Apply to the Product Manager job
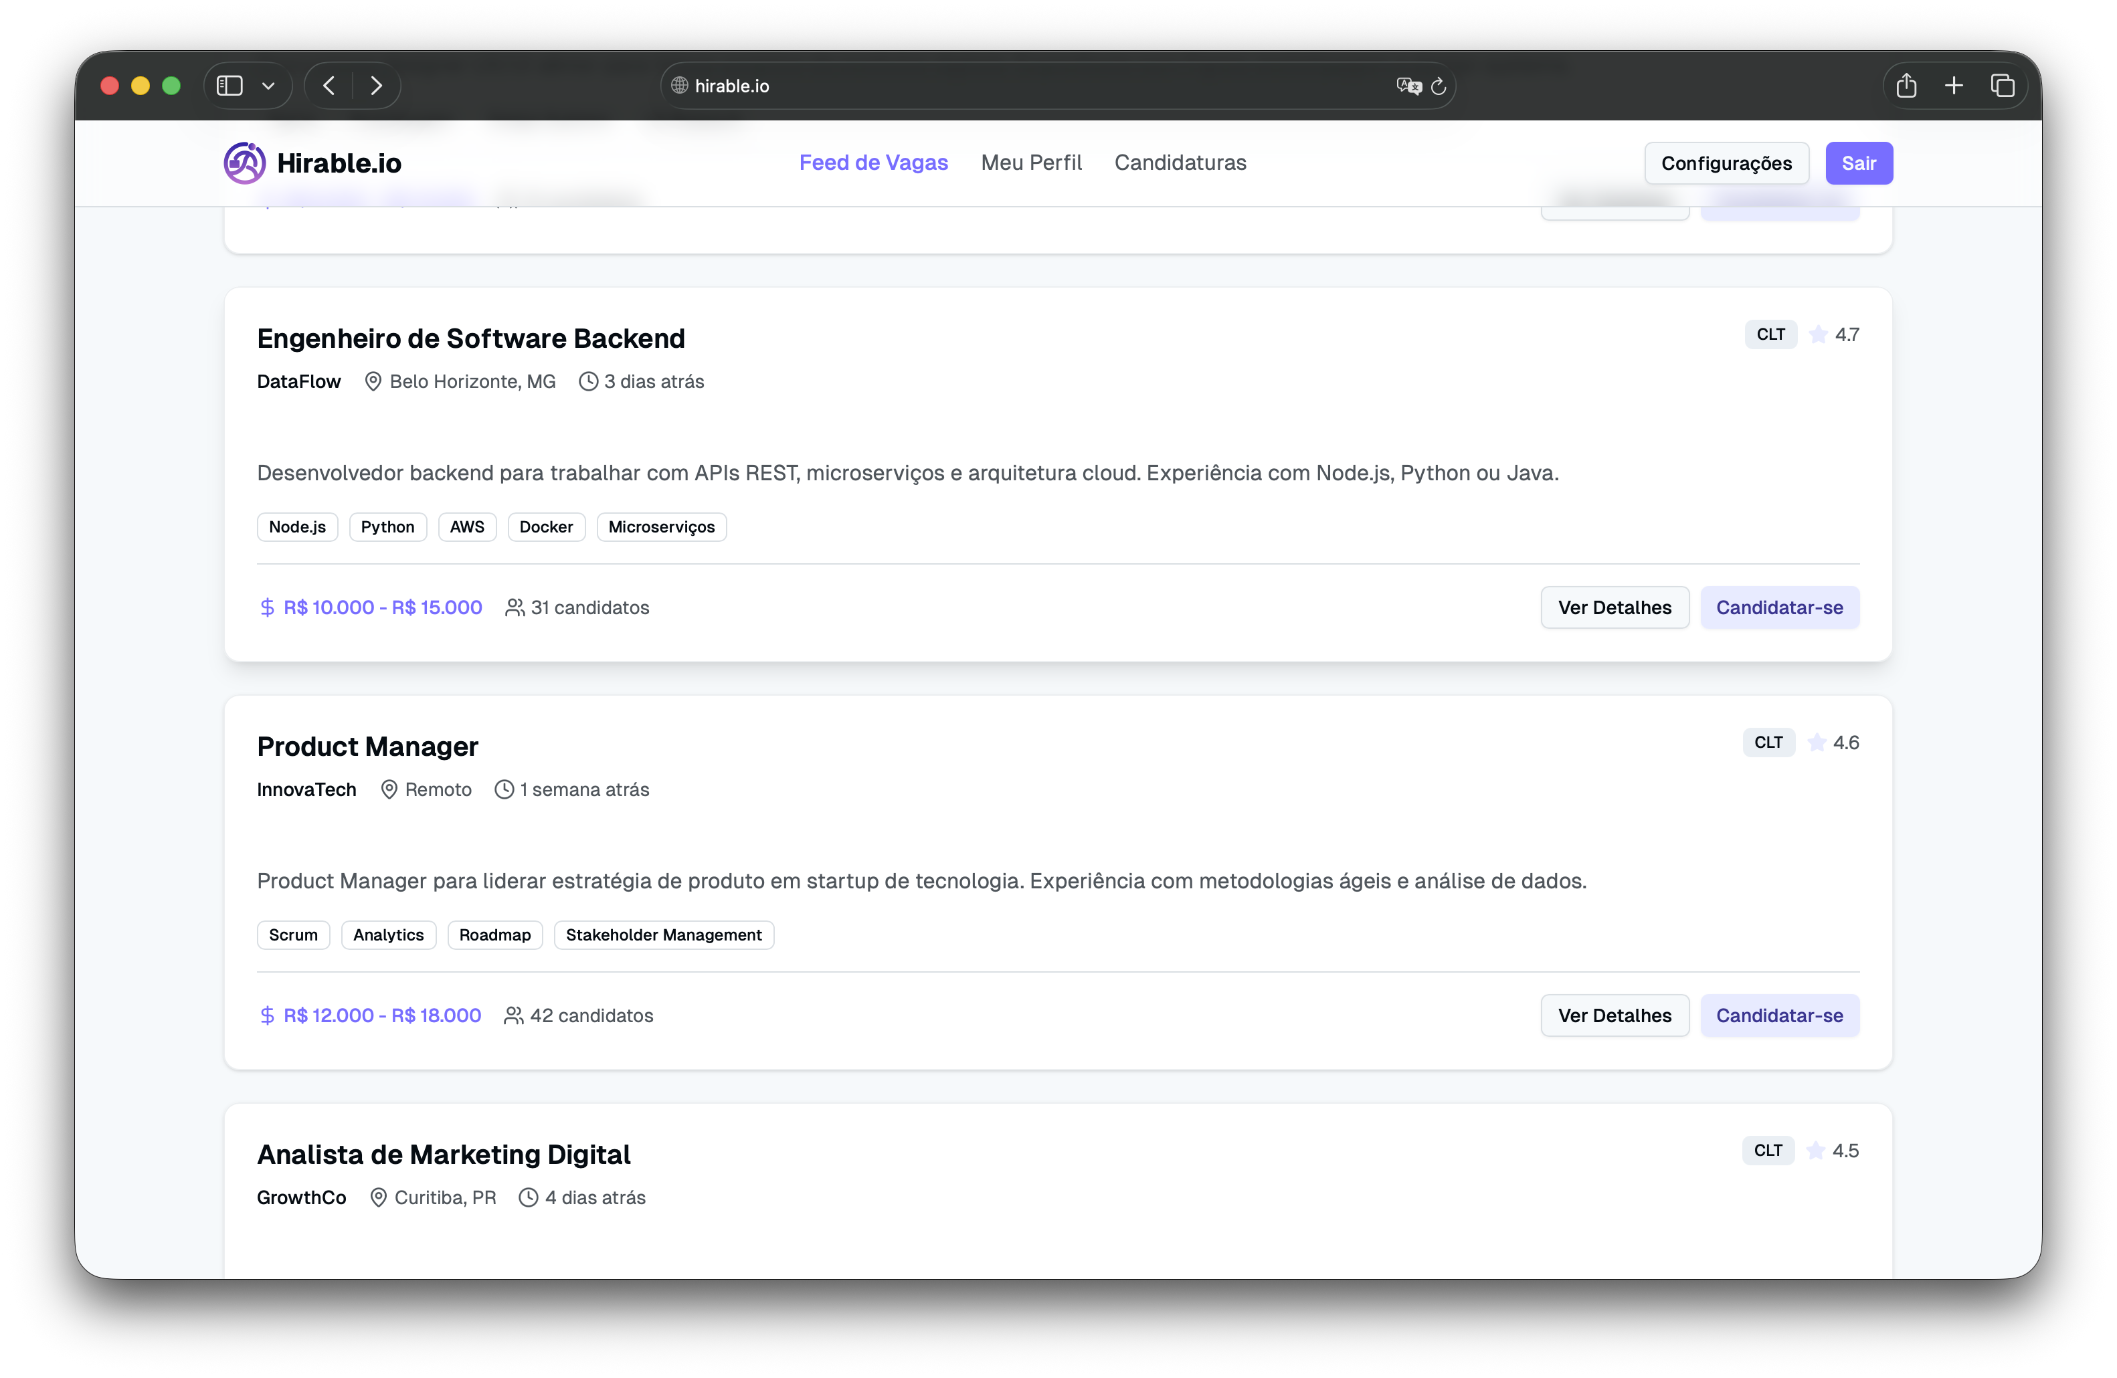Image resolution: width=2117 pixels, height=1378 pixels. click(x=1779, y=1015)
